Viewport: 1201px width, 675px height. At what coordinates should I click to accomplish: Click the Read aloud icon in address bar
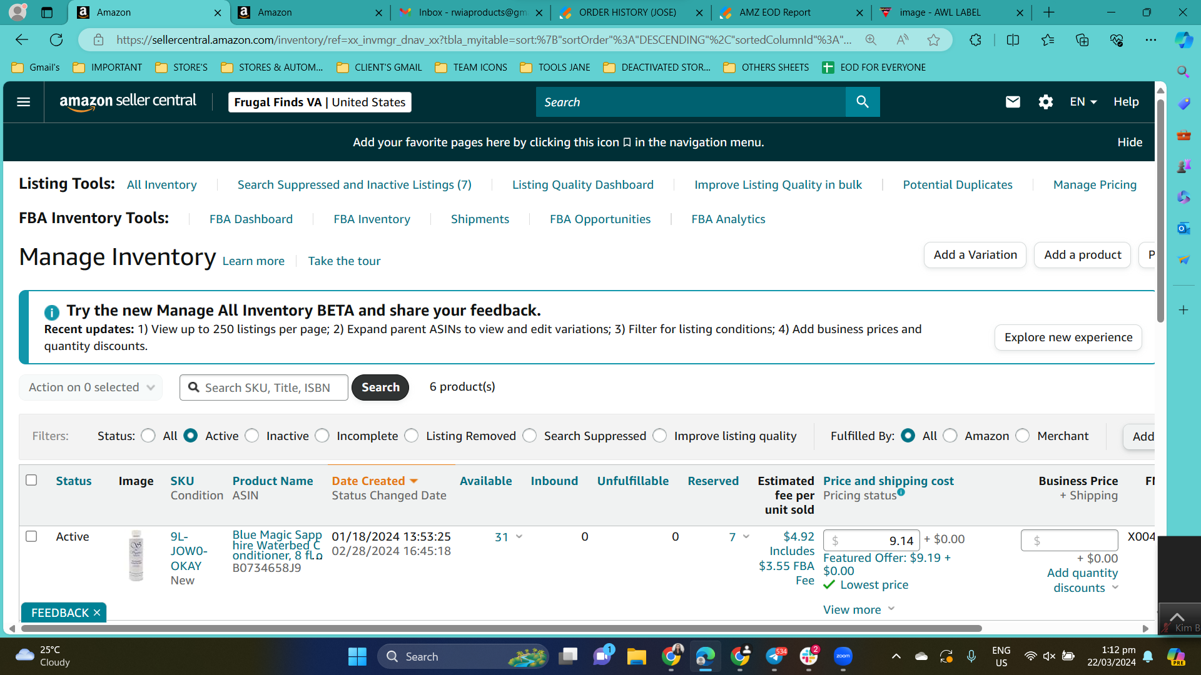pos(903,40)
